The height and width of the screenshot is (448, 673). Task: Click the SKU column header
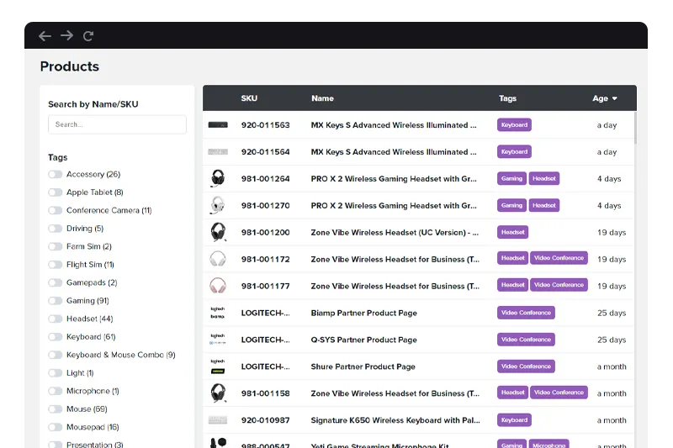pos(249,98)
